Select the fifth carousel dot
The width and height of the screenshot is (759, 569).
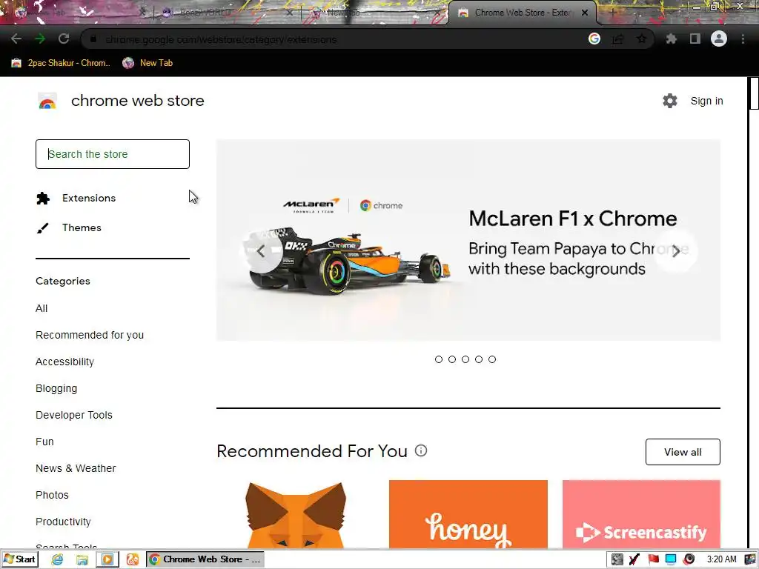point(492,359)
